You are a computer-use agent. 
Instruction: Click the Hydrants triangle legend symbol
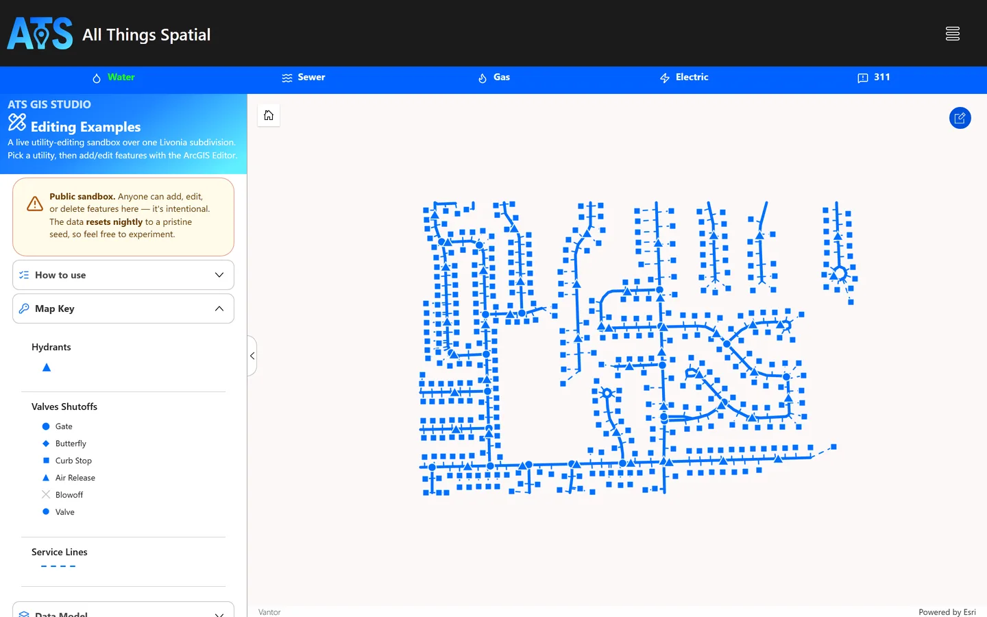point(47,367)
